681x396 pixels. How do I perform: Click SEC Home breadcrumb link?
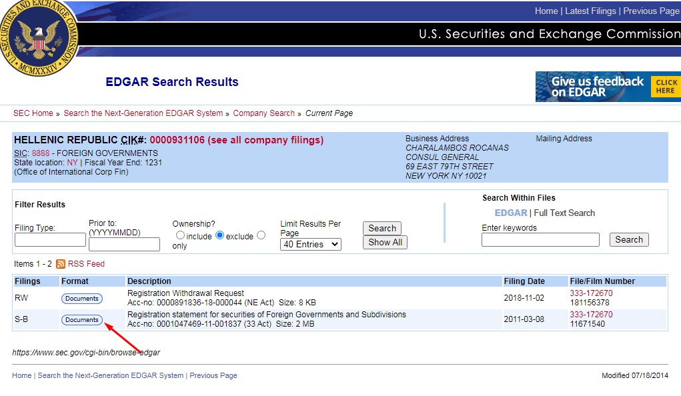(x=33, y=113)
